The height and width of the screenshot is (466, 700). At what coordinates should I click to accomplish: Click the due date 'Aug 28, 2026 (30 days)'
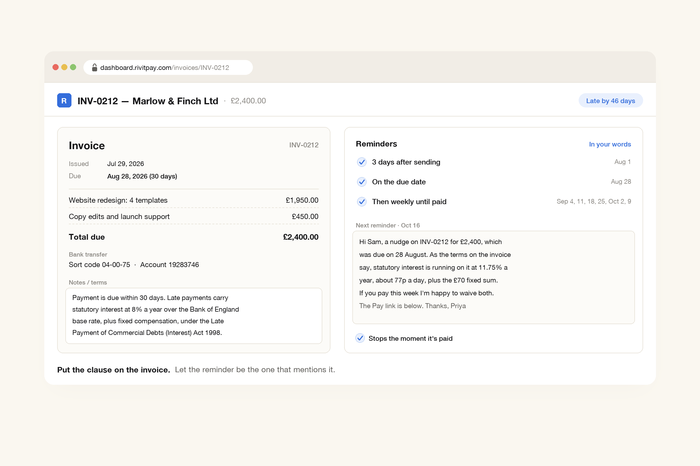click(142, 176)
